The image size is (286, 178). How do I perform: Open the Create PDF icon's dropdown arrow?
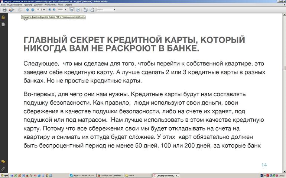[14, 10]
